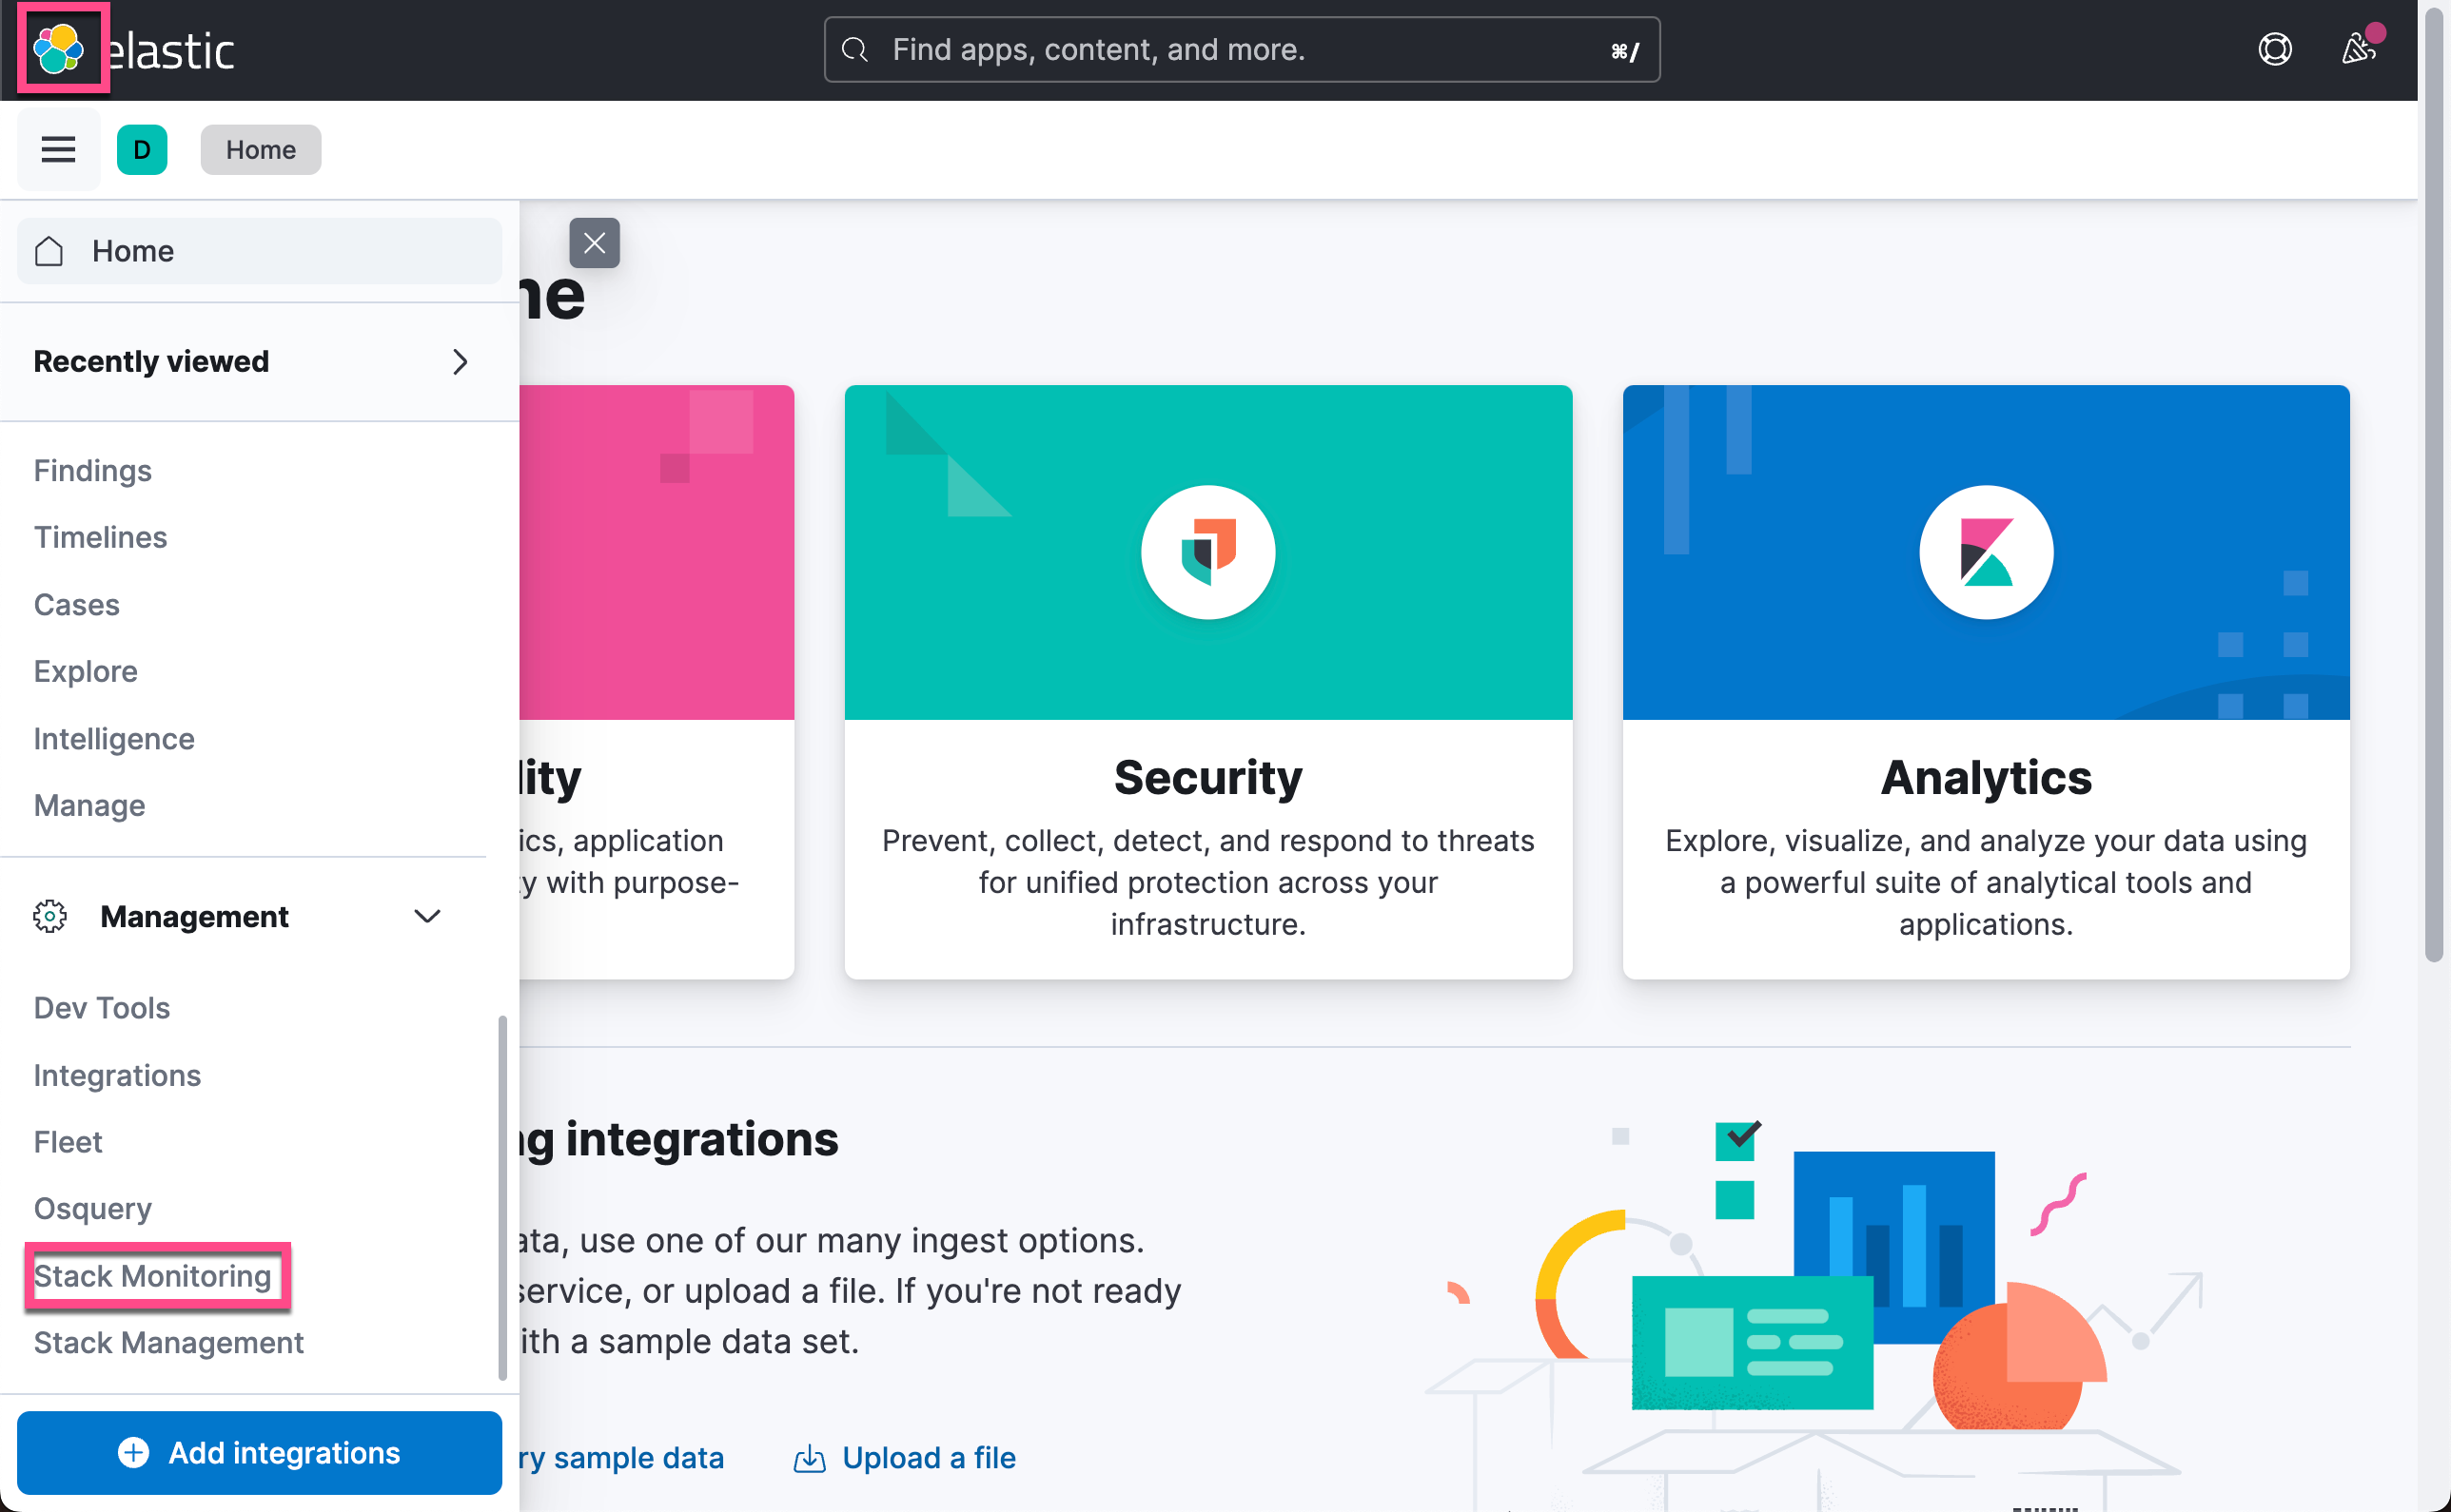
Task: Click the plus icon in Add integrations
Action: [x=133, y=1453]
